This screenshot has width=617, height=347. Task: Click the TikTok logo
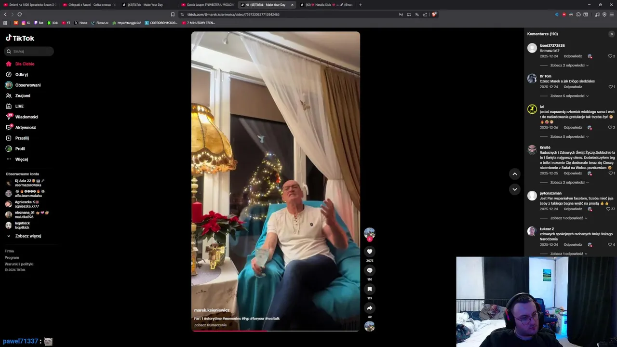(20, 38)
